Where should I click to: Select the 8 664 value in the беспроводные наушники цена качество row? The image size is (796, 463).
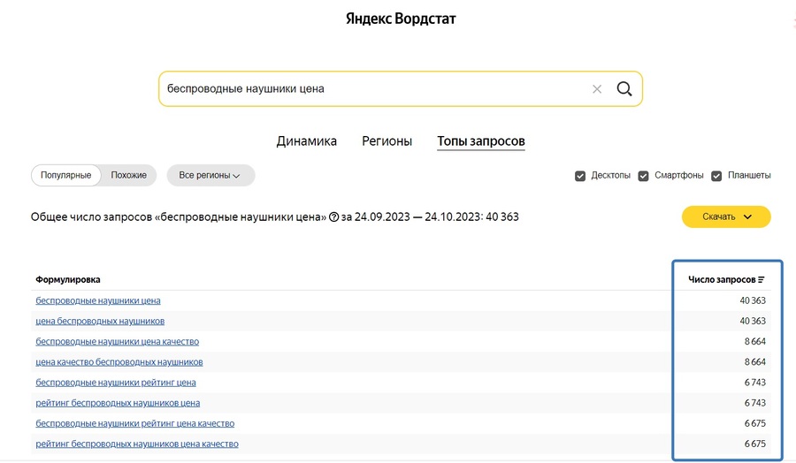pyautogui.click(x=755, y=342)
